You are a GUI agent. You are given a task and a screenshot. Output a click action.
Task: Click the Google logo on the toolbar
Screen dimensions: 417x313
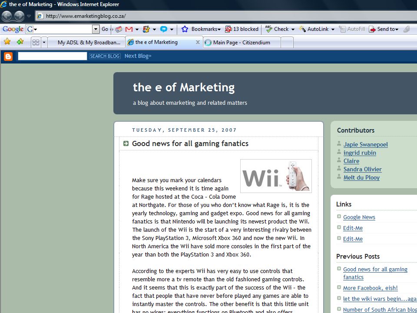pyautogui.click(x=13, y=29)
